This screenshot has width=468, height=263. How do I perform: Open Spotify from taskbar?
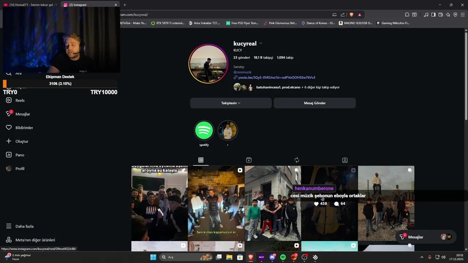click(283, 257)
